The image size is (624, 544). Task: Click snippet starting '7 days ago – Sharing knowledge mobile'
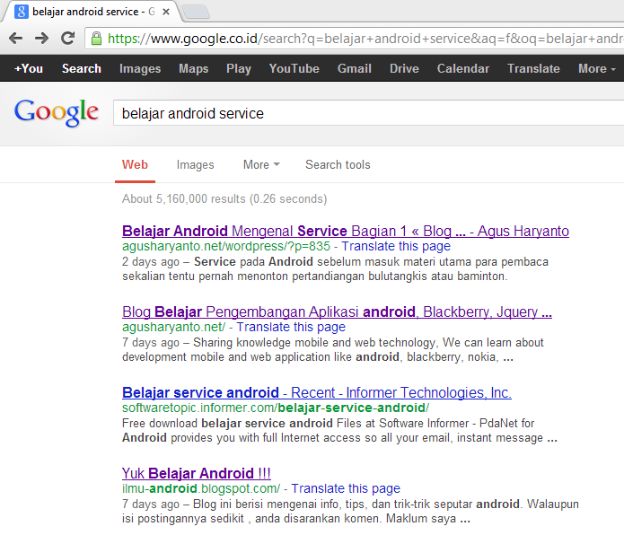pos(333,350)
